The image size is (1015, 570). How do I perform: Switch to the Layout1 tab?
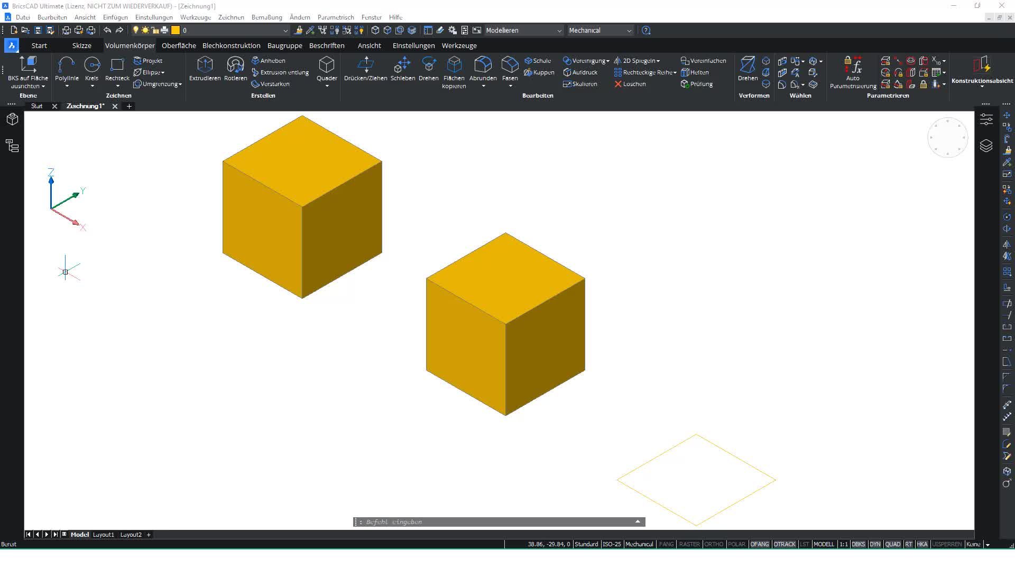coord(104,535)
